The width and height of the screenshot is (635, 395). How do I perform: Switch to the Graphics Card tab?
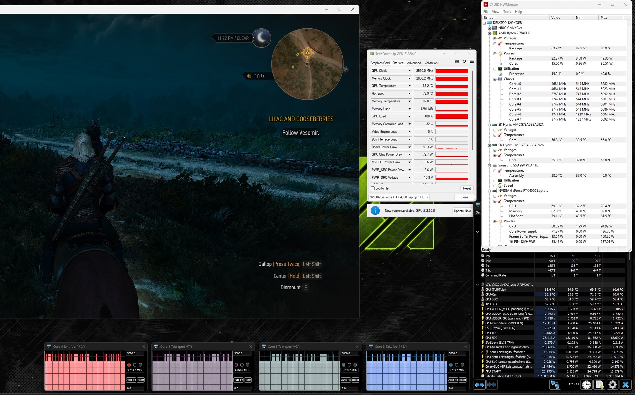point(380,63)
